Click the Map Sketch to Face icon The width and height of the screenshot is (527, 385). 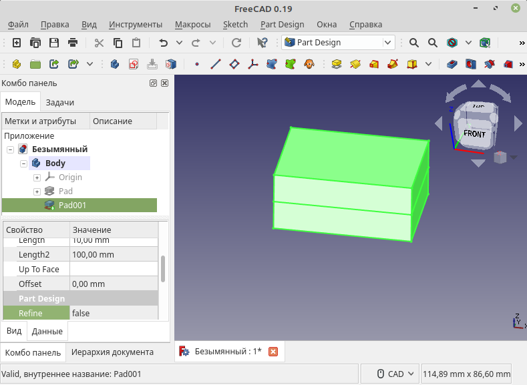point(171,64)
